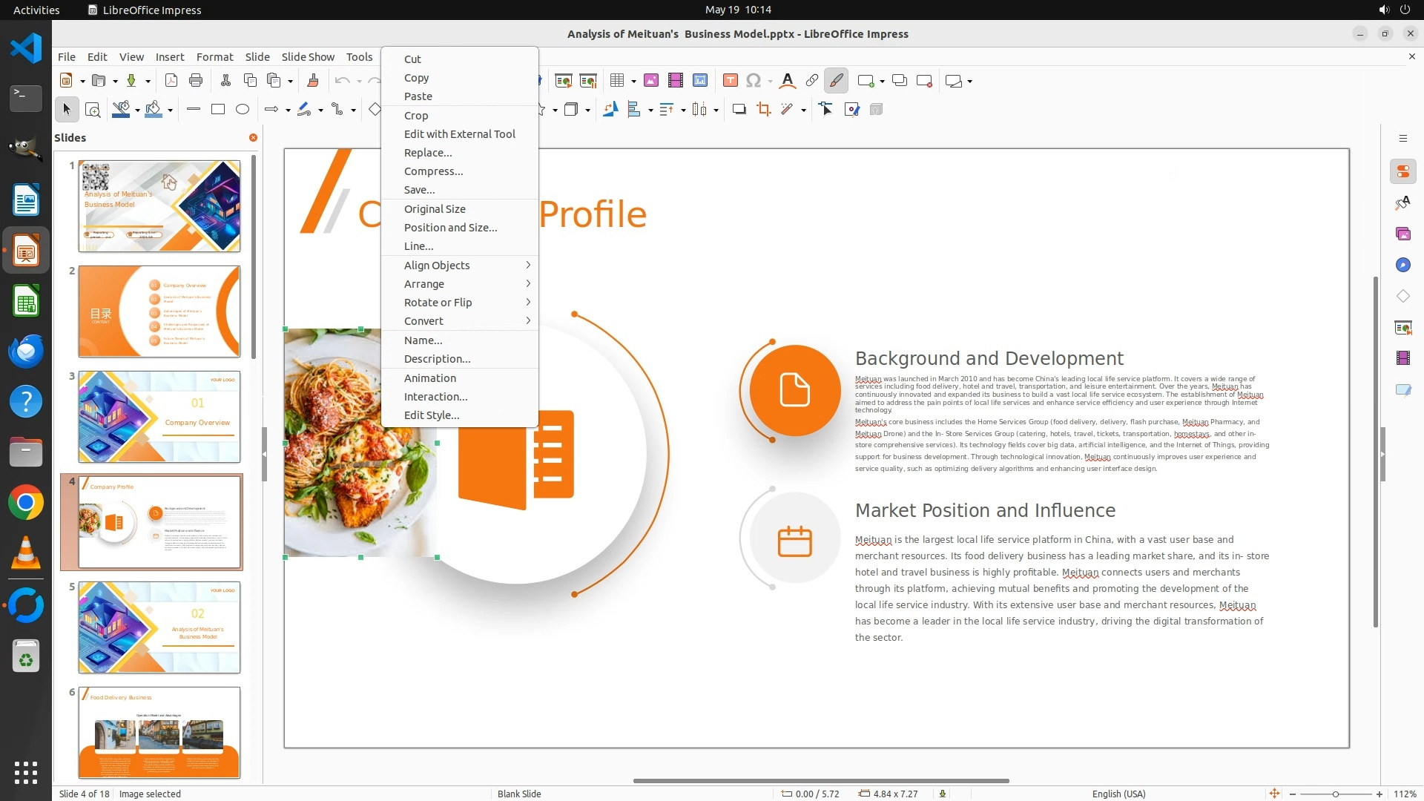The image size is (1424, 801).
Task: Choose Compress... from the context menu
Action: pyautogui.click(x=433, y=171)
